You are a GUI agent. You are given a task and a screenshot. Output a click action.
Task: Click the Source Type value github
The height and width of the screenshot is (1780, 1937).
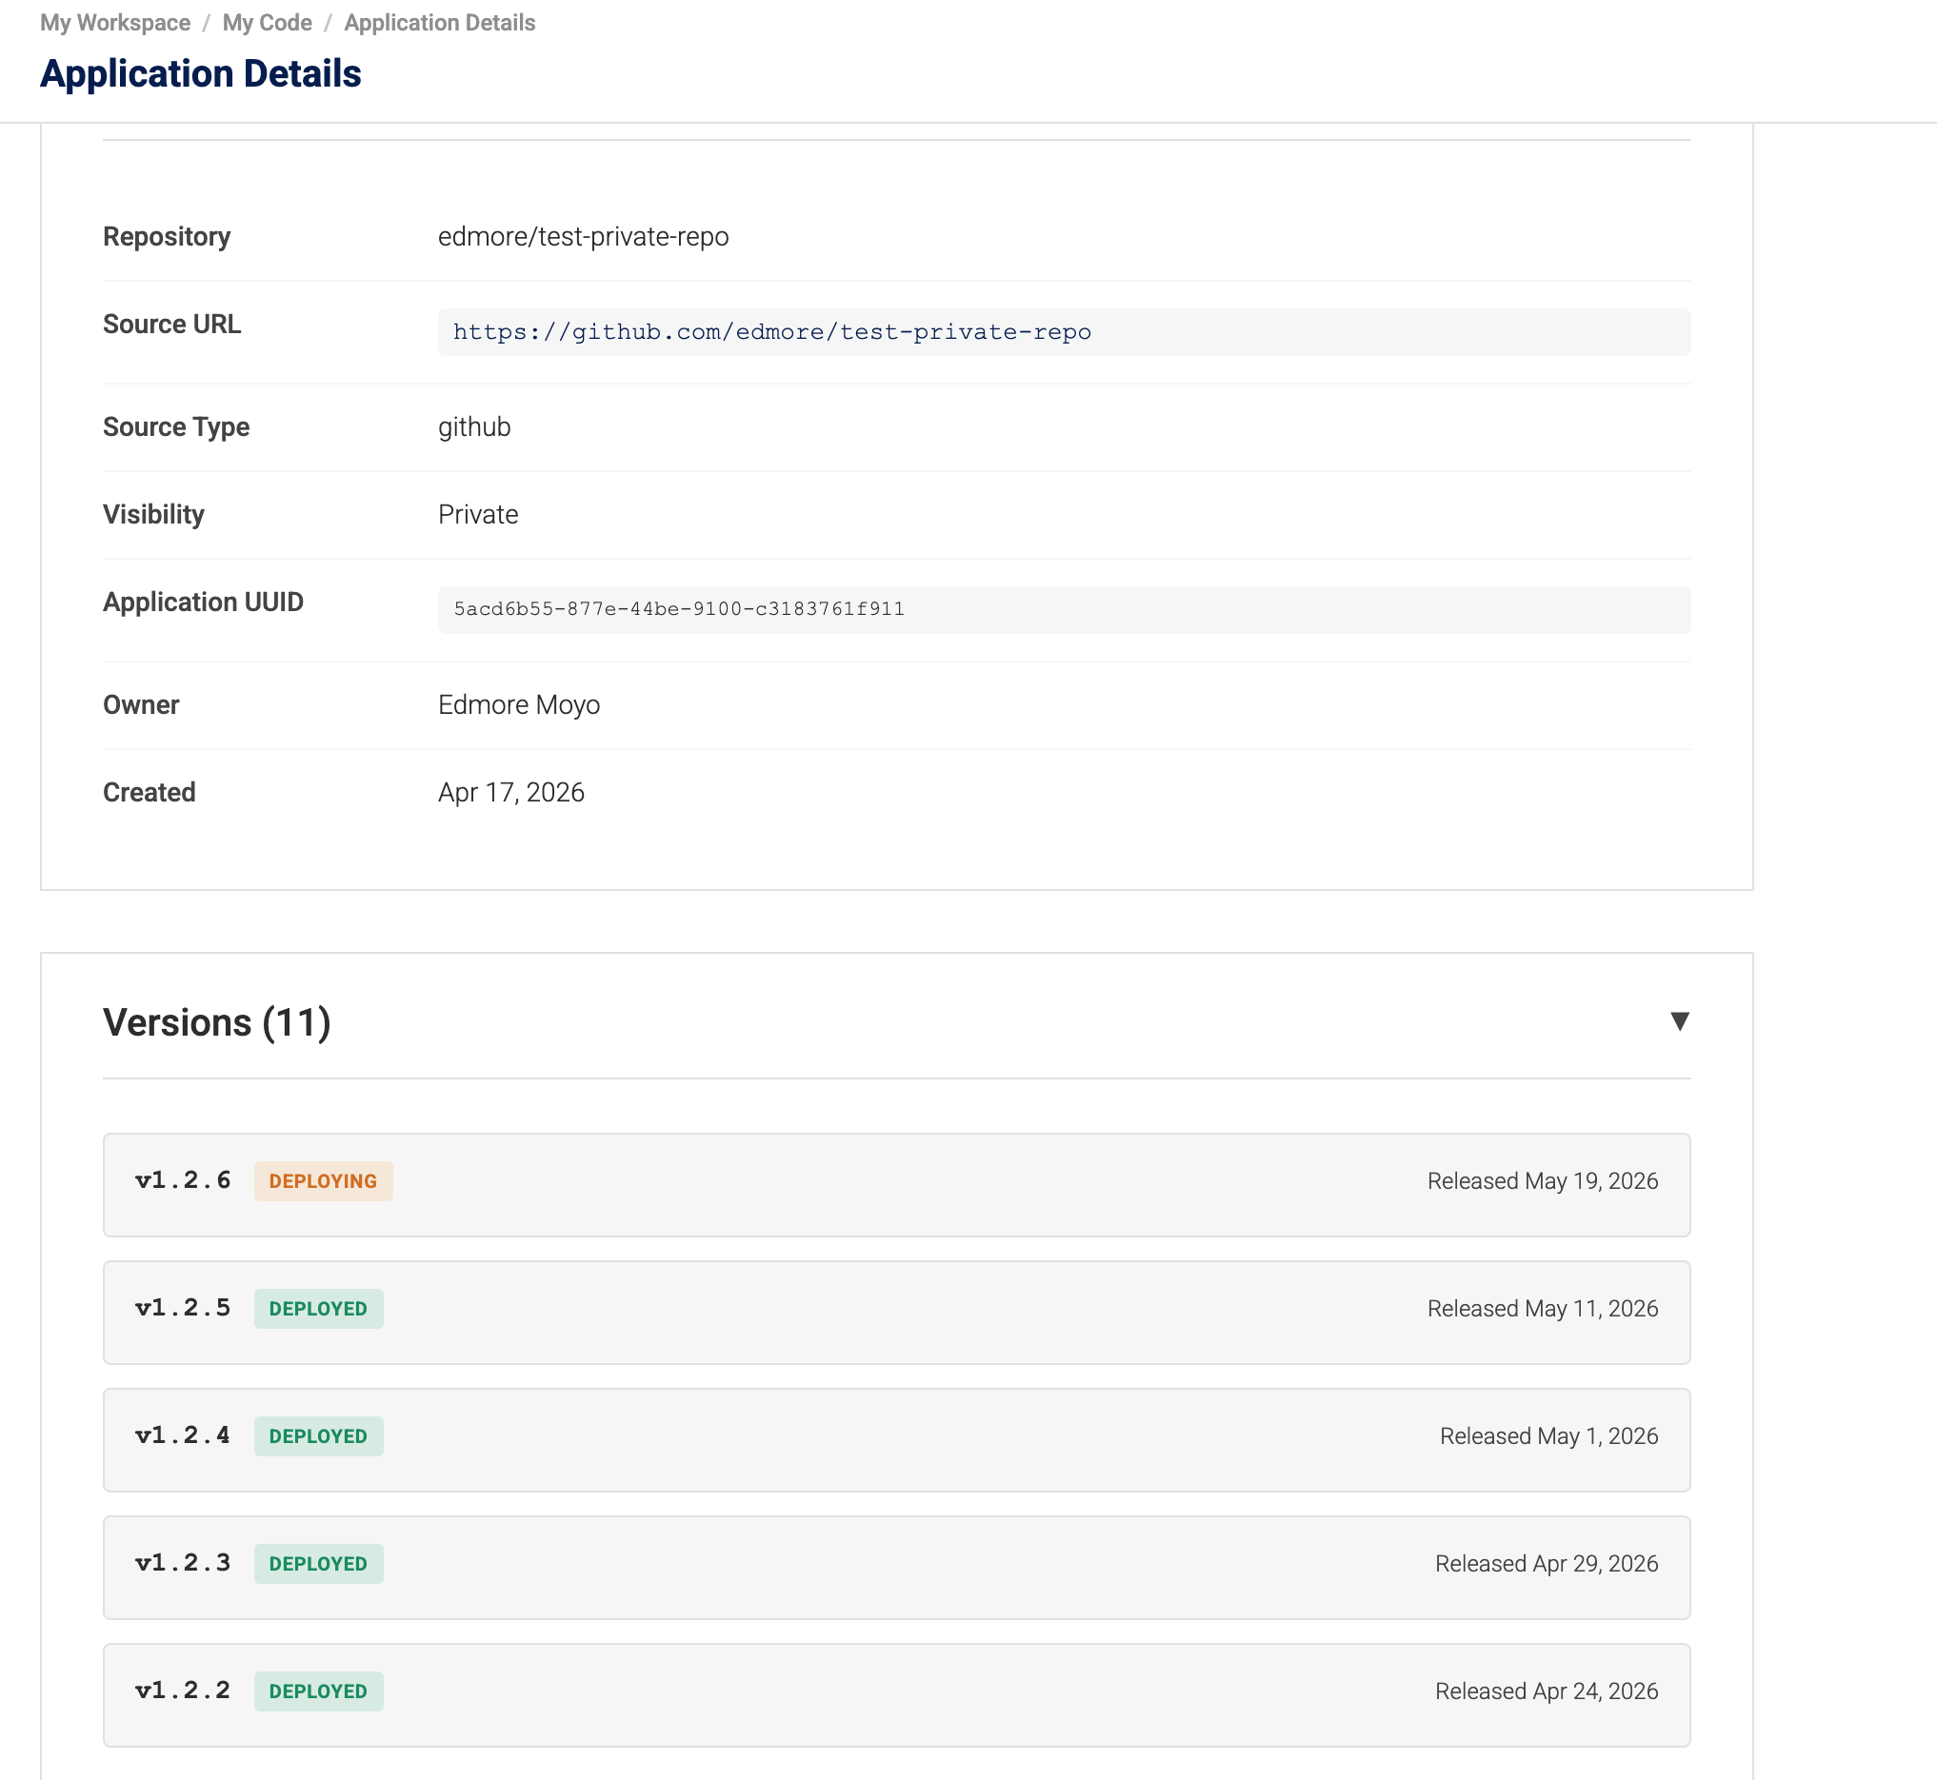click(x=474, y=427)
